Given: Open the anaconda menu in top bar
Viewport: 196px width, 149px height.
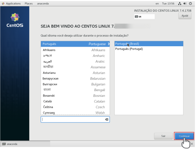Looking at the screenshot, I should 43,3.
